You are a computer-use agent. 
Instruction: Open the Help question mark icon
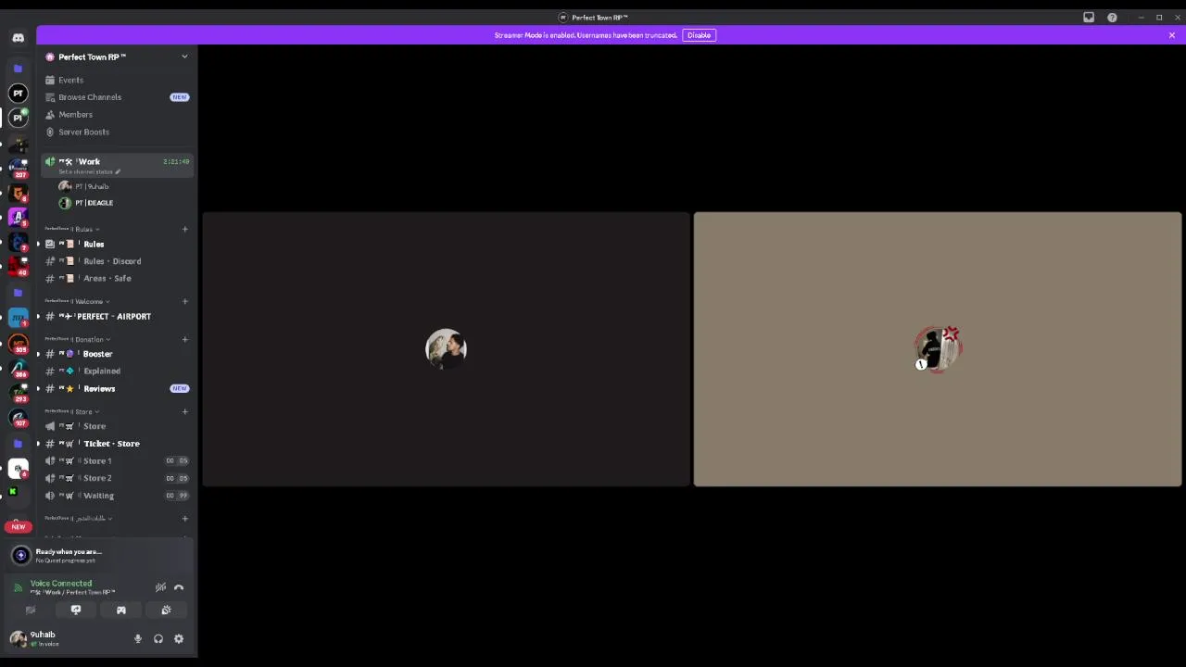(1112, 18)
